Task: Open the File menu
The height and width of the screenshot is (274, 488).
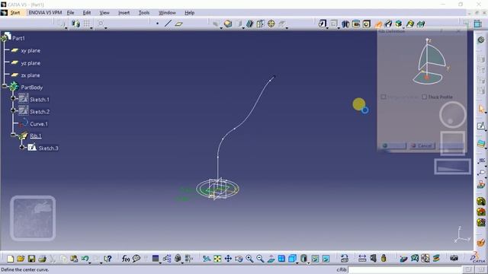Action: [70, 13]
